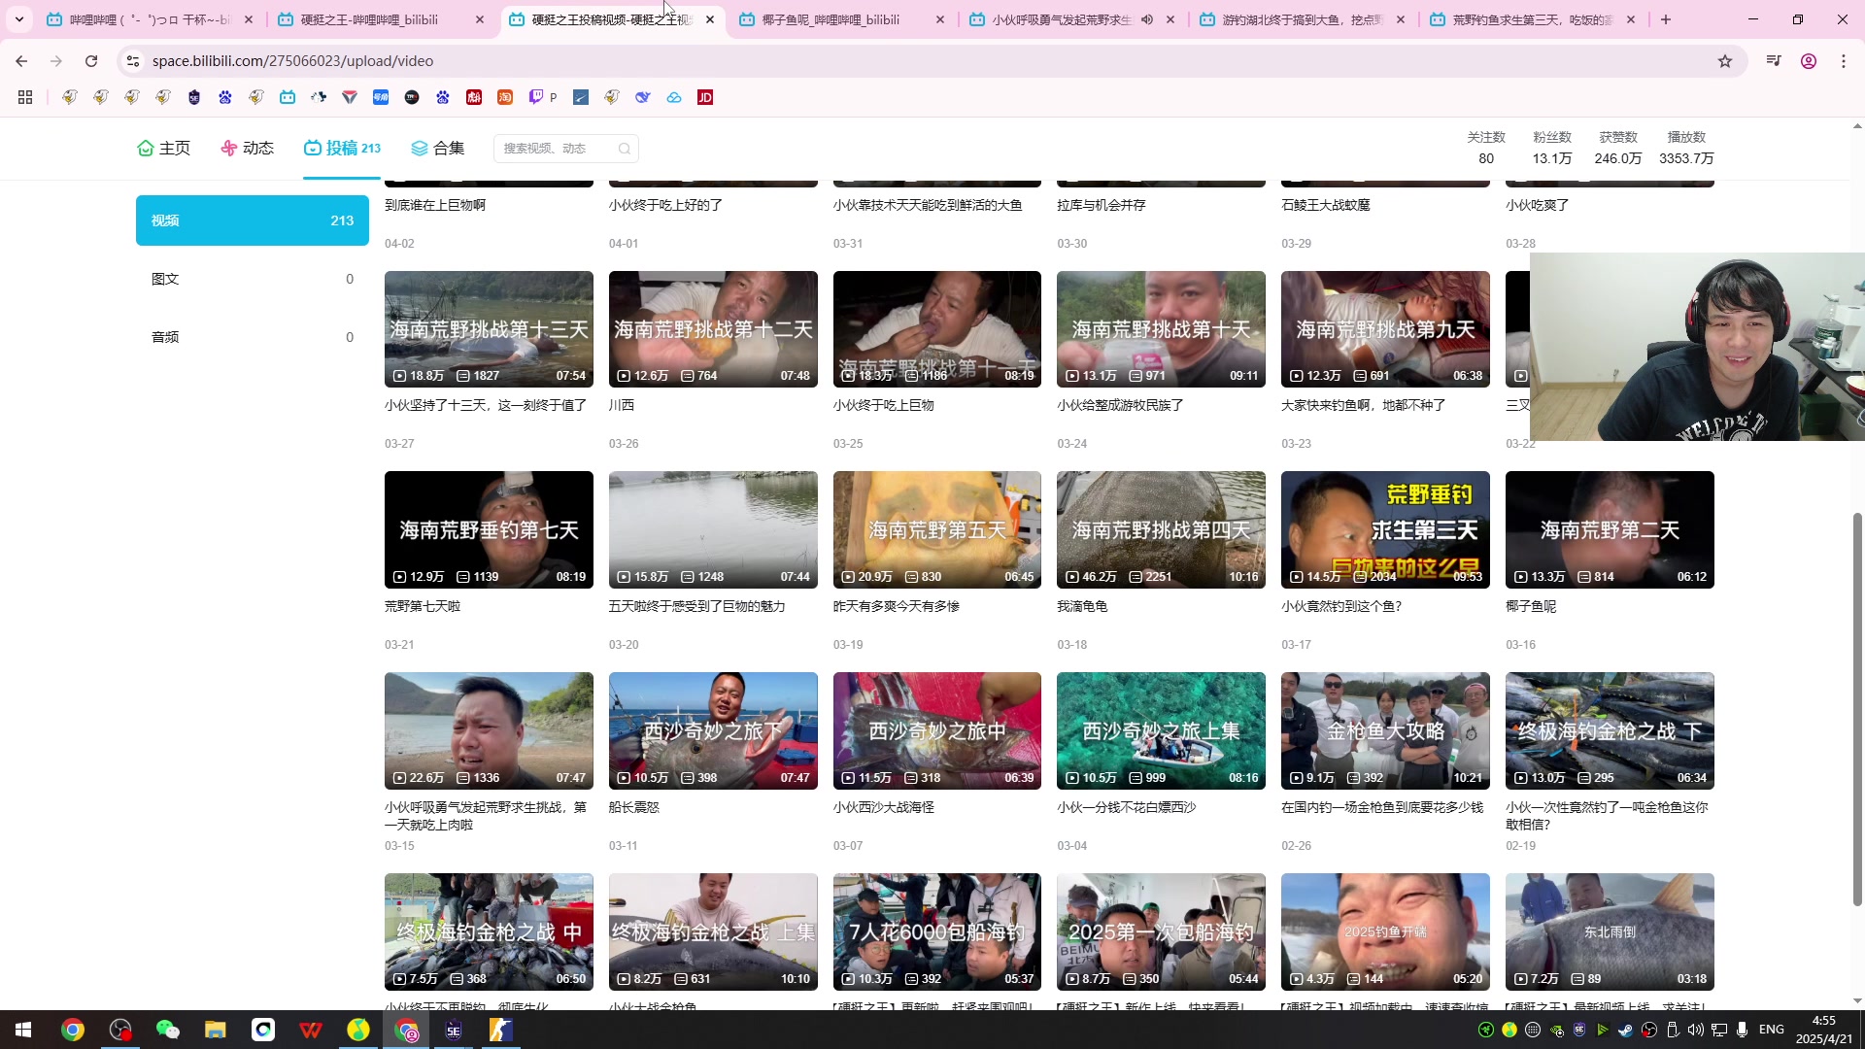Click the address bar URL

coord(292,61)
